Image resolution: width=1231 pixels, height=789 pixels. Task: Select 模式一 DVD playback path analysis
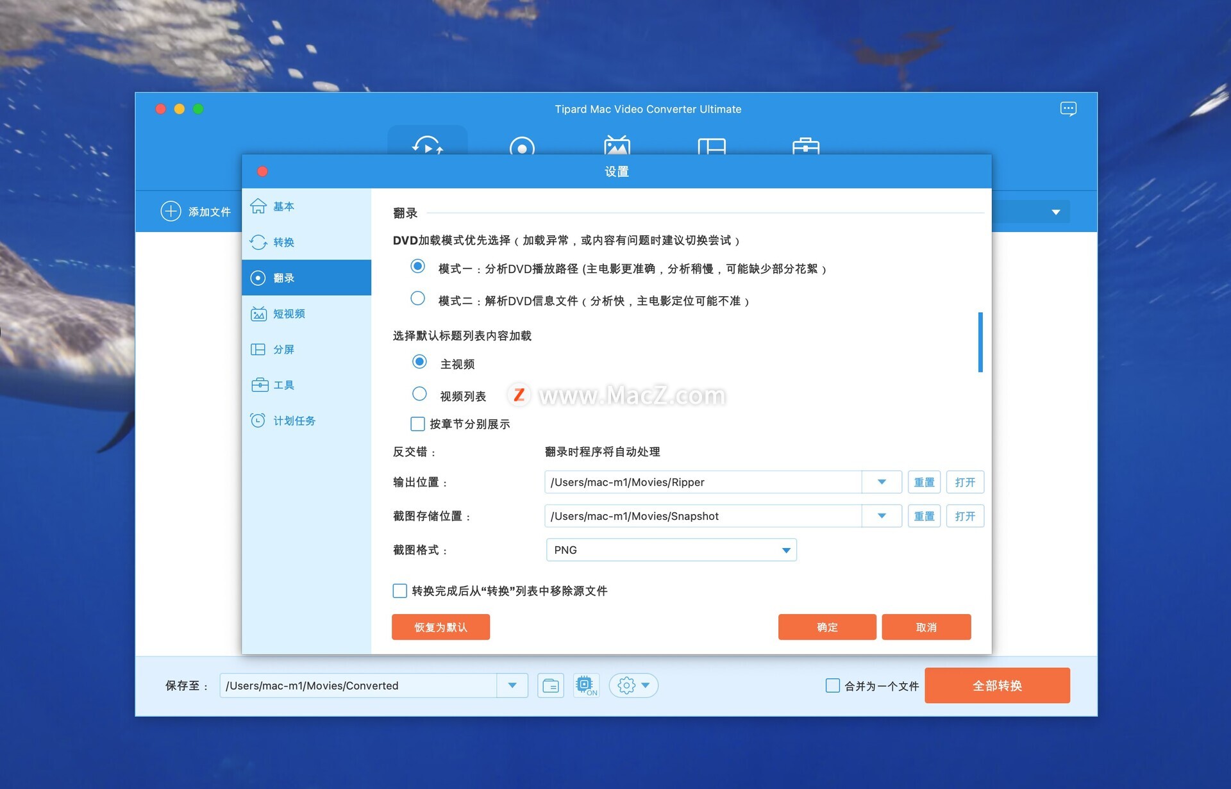(418, 266)
